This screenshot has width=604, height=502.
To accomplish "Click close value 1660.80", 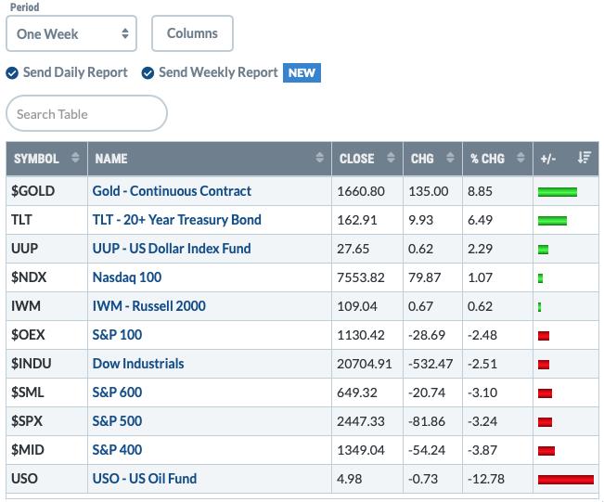I will click(361, 191).
